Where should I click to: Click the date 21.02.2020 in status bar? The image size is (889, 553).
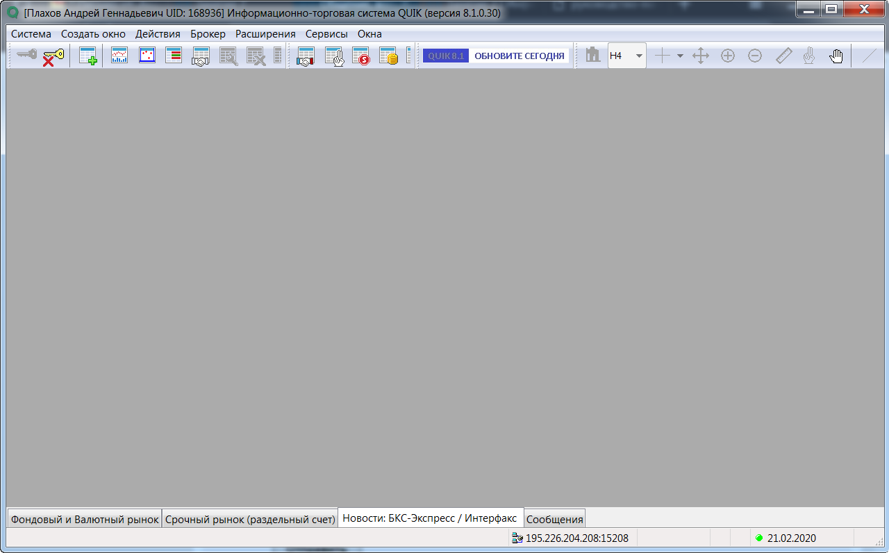(792, 538)
